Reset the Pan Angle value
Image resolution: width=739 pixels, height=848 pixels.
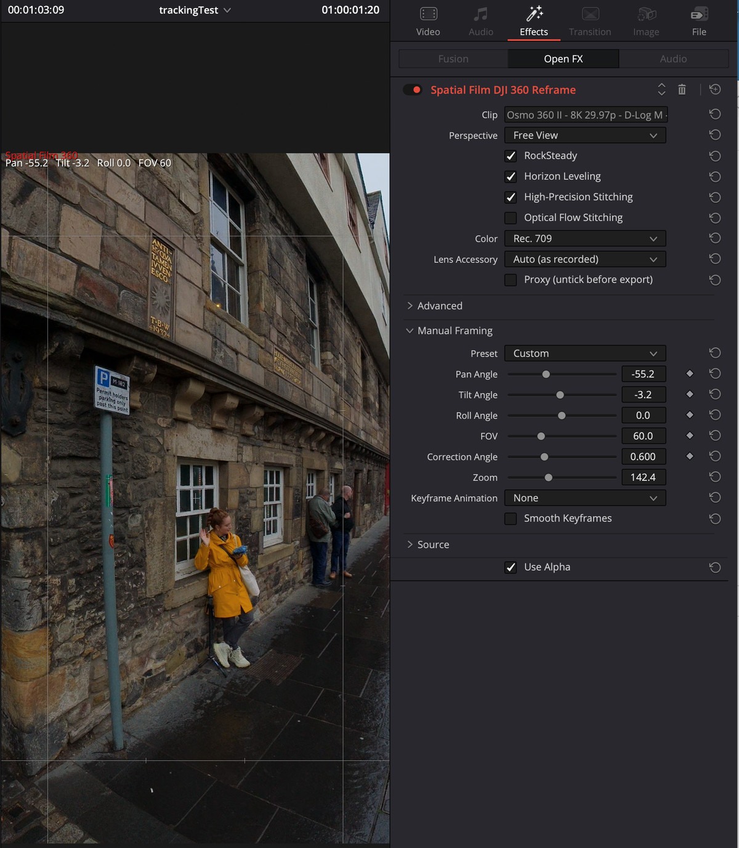coord(715,374)
